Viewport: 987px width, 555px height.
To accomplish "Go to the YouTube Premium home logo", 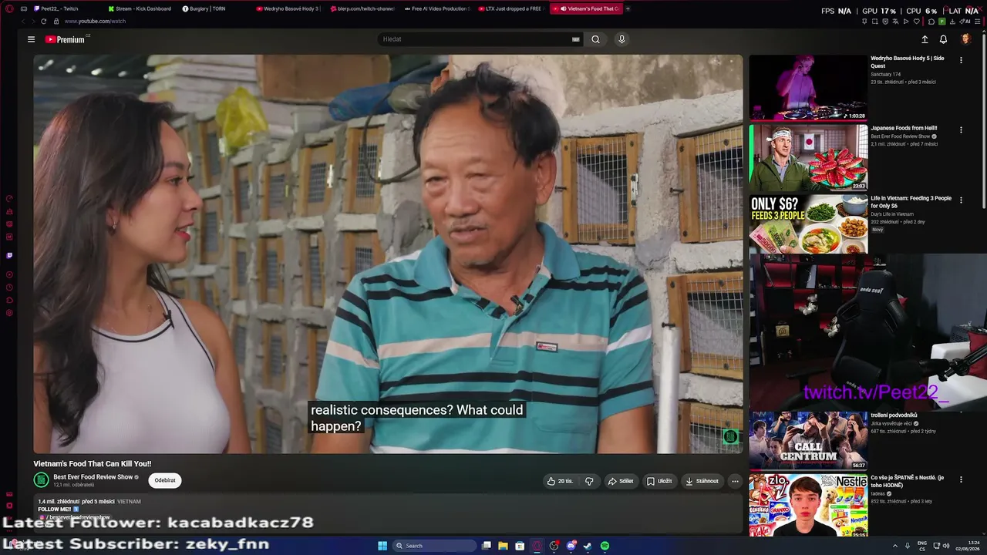I will (x=66, y=39).
